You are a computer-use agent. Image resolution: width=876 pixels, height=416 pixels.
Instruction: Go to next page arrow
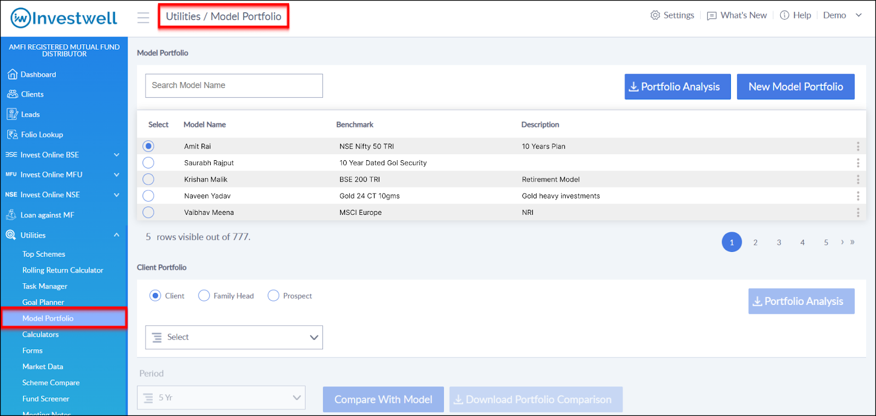[842, 242]
